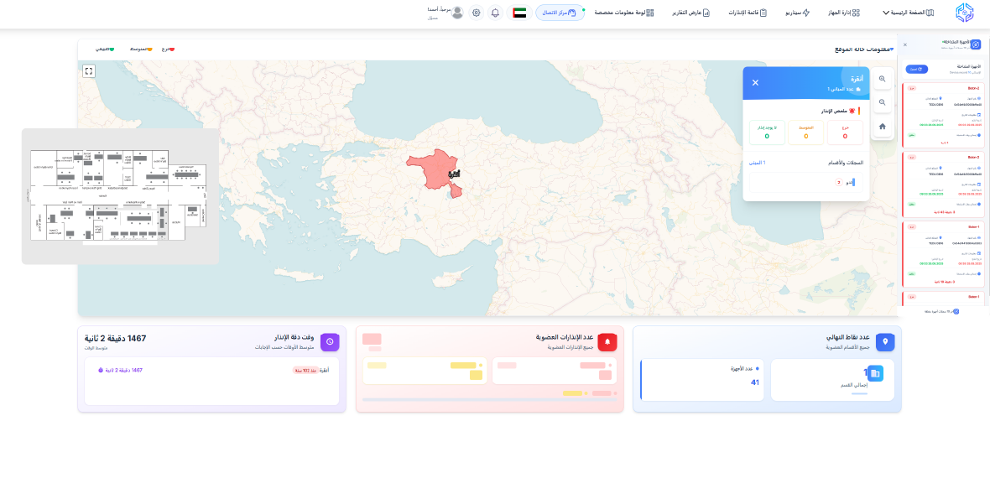The width and height of the screenshot is (990, 478).
Task: Click the user profile avatar
Action: [457, 11]
